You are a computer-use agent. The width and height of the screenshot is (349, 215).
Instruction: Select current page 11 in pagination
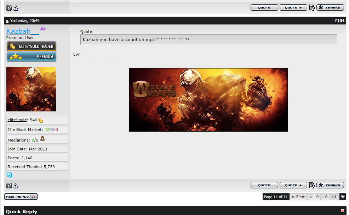(x=334, y=197)
